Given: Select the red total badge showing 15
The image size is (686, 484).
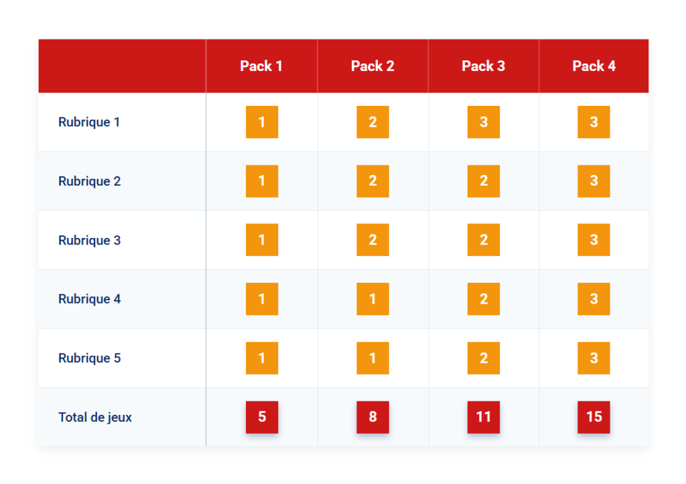Looking at the screenshot, I should (x=594, y=417).
